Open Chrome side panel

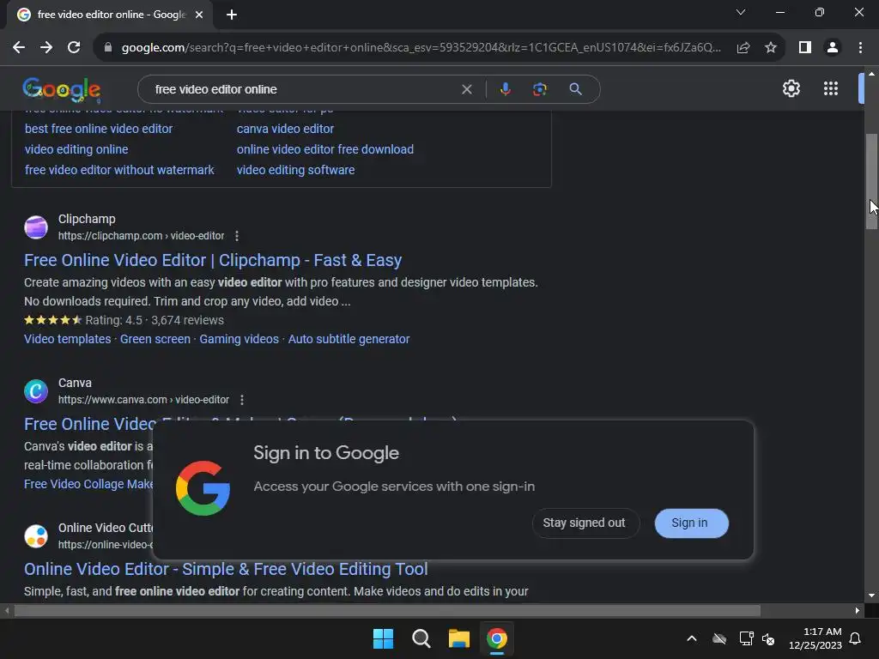click(805, 48)
